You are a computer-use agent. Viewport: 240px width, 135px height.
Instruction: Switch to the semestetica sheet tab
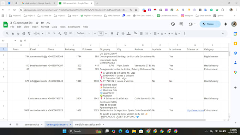click(x=32, y=124)
